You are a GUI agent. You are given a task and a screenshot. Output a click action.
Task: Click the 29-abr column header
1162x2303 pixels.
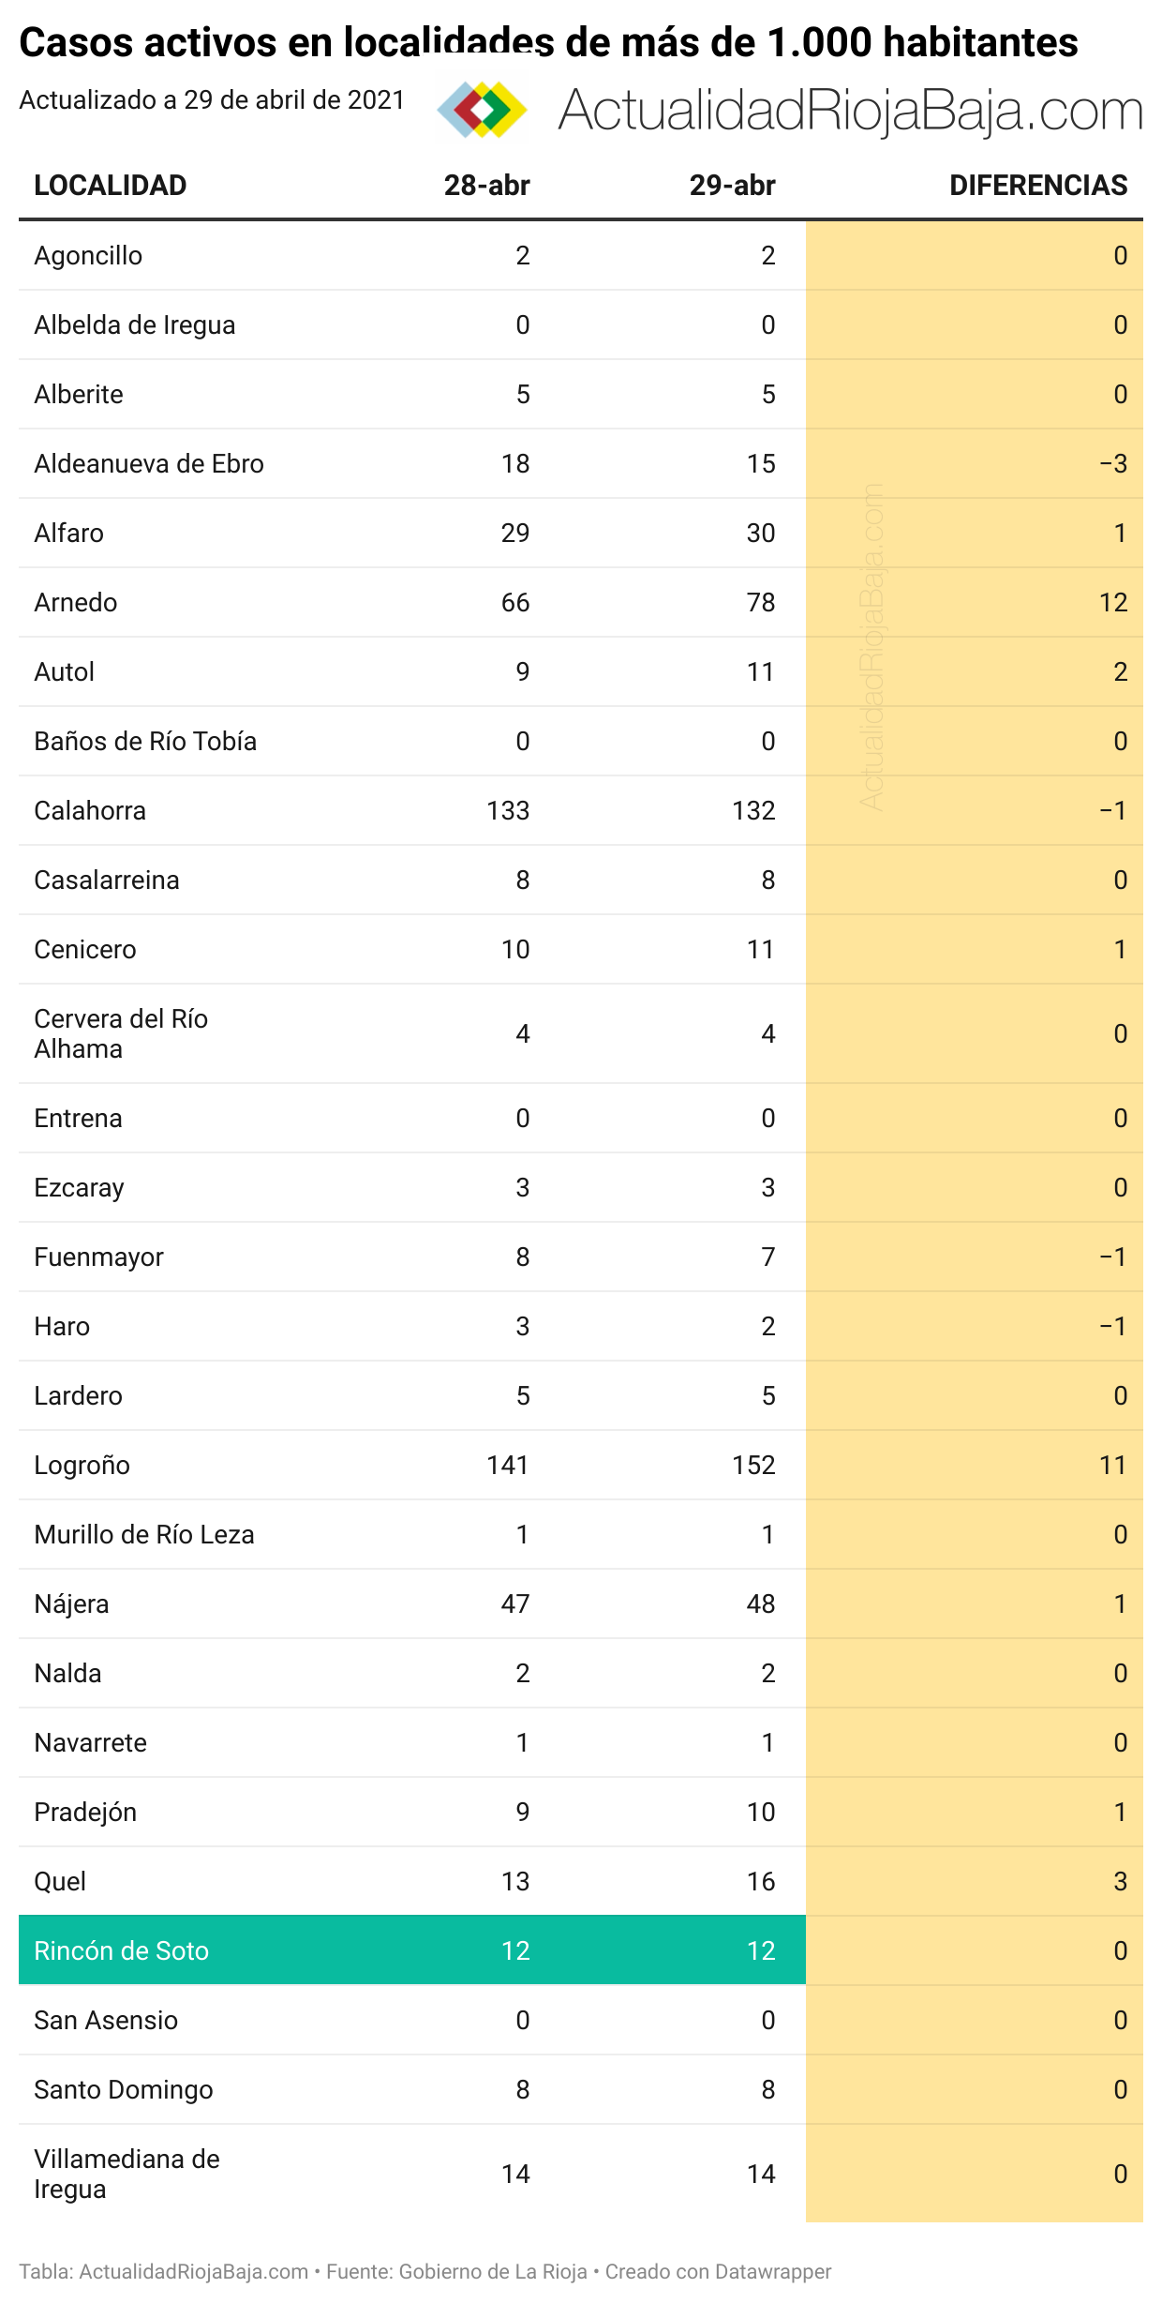[x=732, y=186]
